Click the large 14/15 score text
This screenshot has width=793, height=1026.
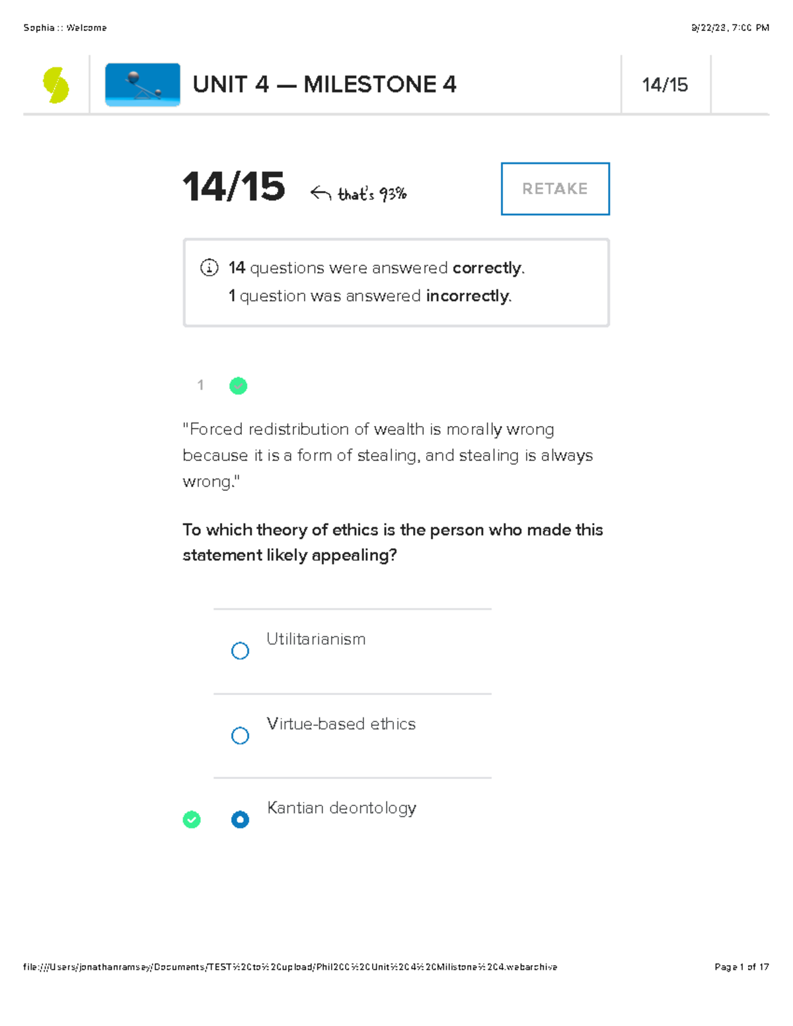pos(234,187)
